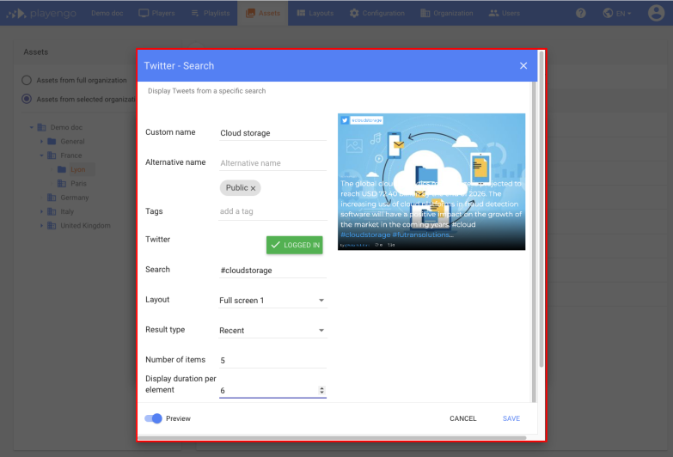Expand the Italy tree node
The height and width of the screenshot is (457, 673).
pyautogui.click(x=41, y=211)
